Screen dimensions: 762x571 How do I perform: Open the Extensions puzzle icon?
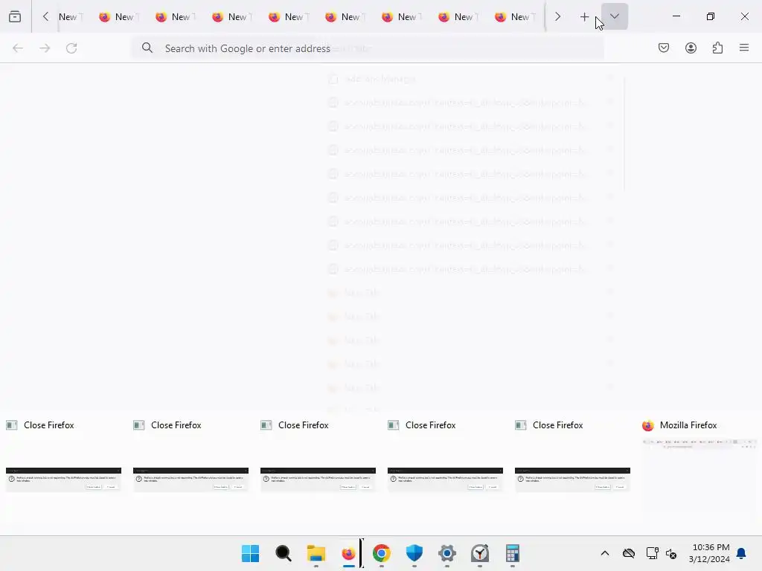coord(717,48)
